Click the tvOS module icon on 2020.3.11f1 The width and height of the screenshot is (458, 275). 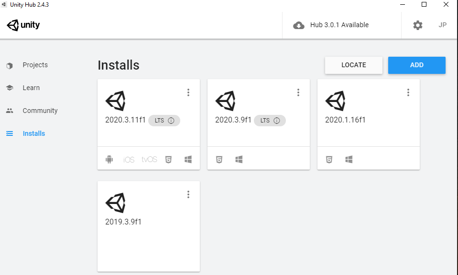click(149, 160)
